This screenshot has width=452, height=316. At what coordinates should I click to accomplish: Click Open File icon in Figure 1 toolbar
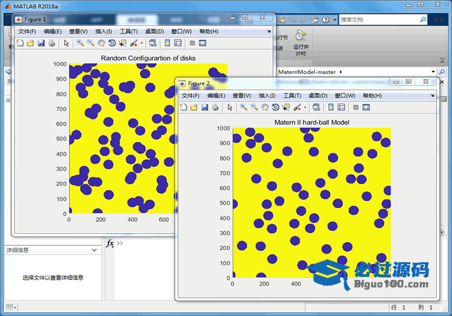click(30, 43)
